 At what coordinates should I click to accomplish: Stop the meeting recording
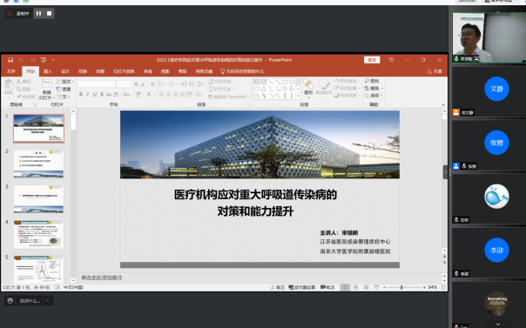[x=50, y=13]
